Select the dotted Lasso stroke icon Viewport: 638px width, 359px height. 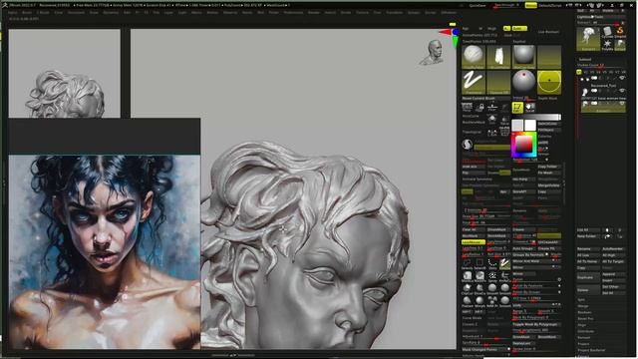click(x=492, y=263)
